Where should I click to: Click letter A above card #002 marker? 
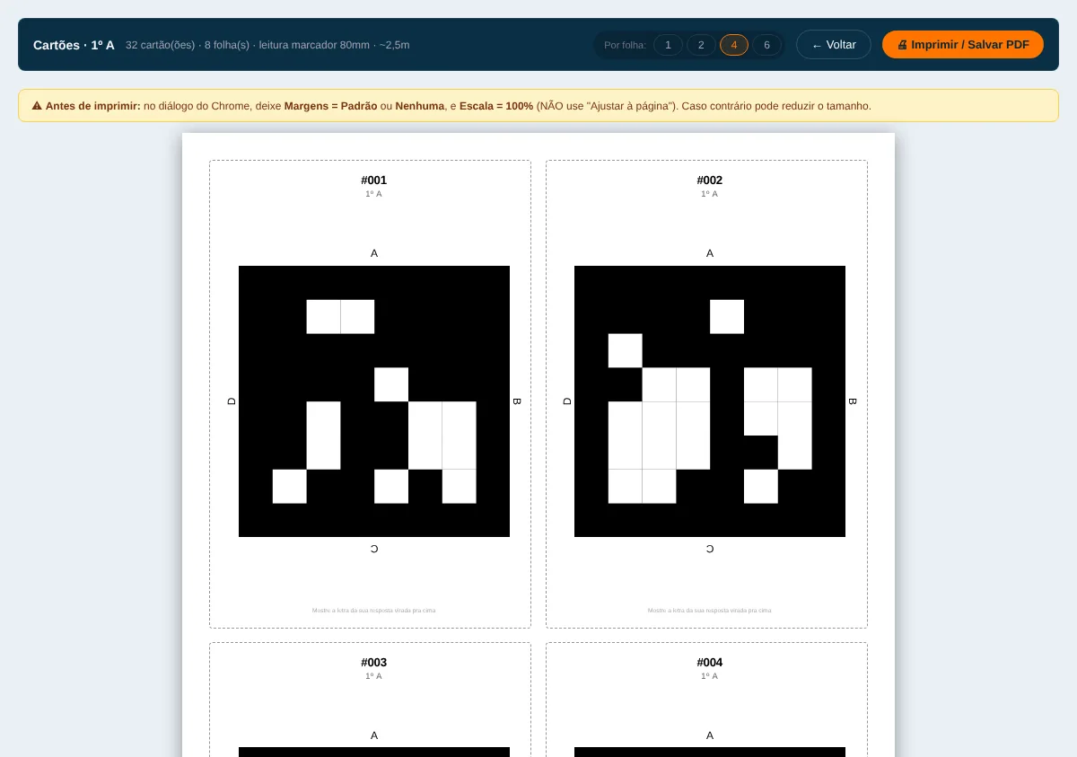710,253
